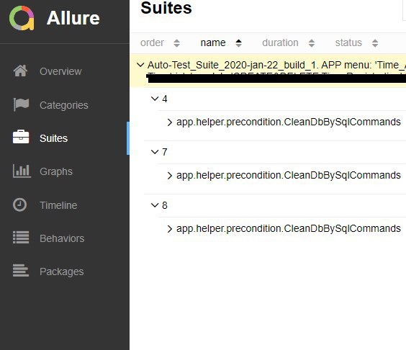Collapse group 8 chevron
The height and width of the screenshot is (350, 406).
point(155,205)
